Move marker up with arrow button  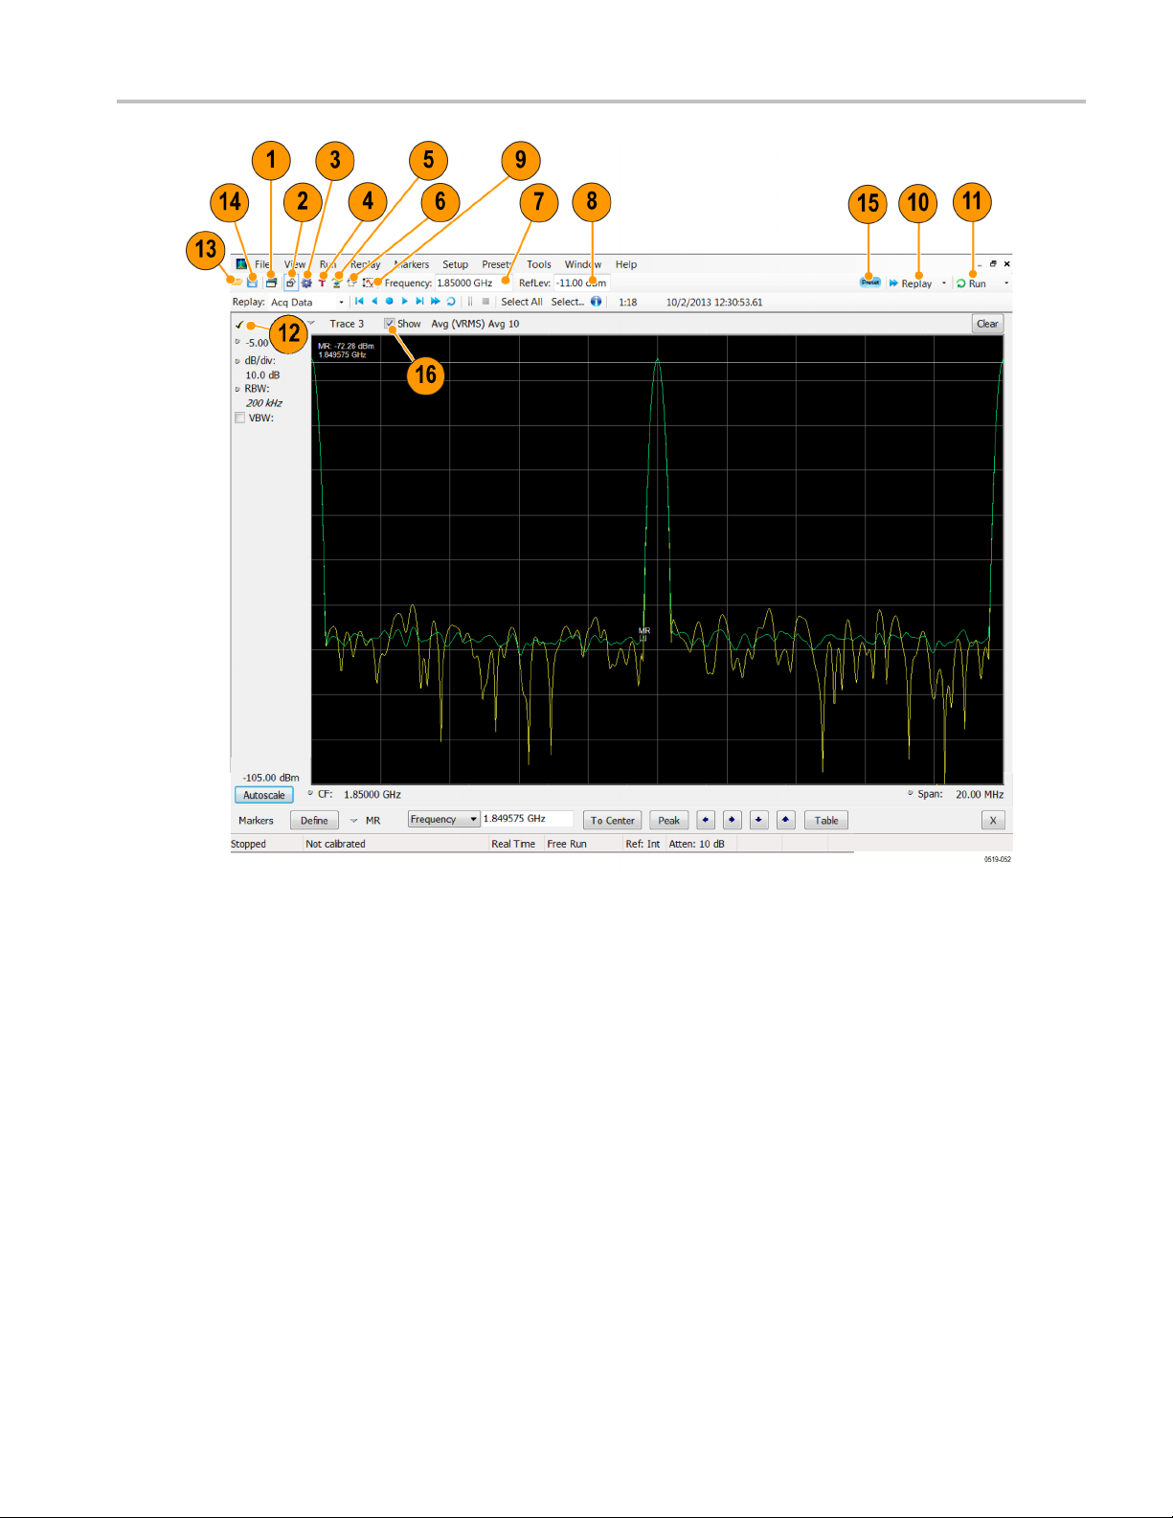click(x=786, y=820)
